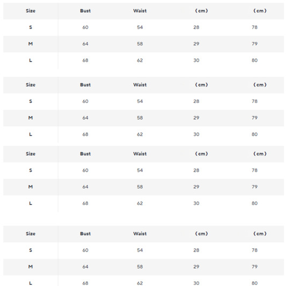
Task: Select value 79 in the fourth table
Action: [x=254, y=267]
